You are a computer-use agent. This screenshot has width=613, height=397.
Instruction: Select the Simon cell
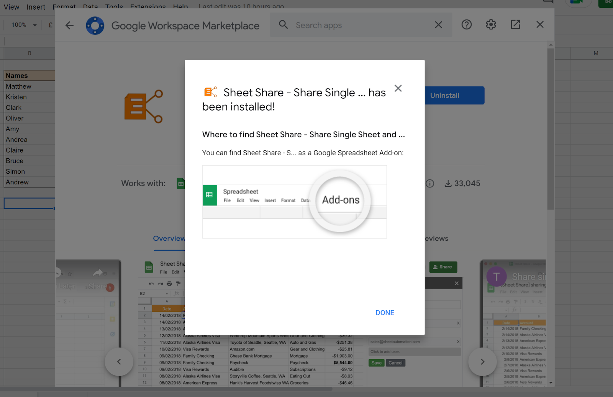30,172
